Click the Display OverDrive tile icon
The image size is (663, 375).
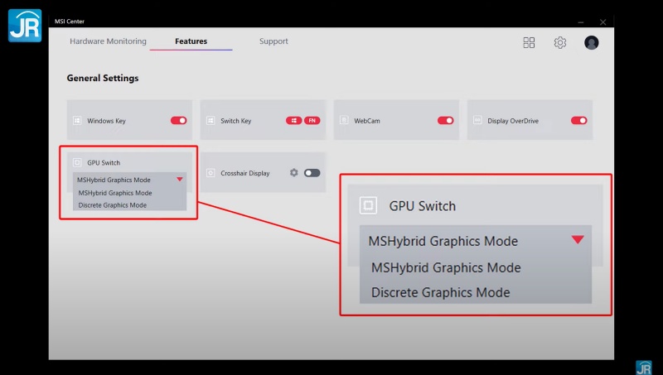pyautogui.click(x=478, y=121)
